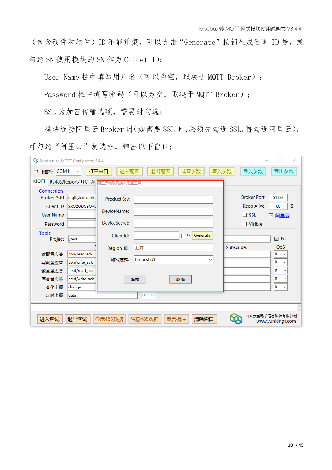Viewport: 332px width, 470px height.
Task: Click the ProductKey input field
Action: coord(173,200)
